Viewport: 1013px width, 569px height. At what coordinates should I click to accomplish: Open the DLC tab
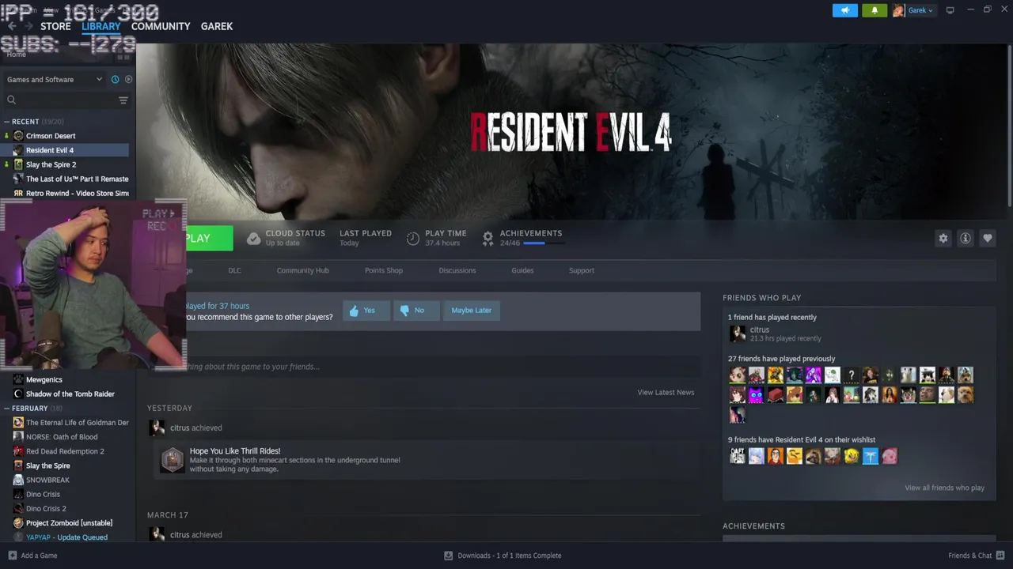pos(234,270)
